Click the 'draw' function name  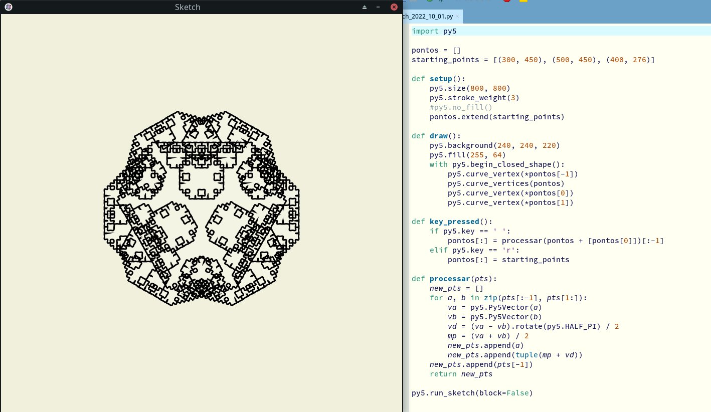tap(438, 136)
